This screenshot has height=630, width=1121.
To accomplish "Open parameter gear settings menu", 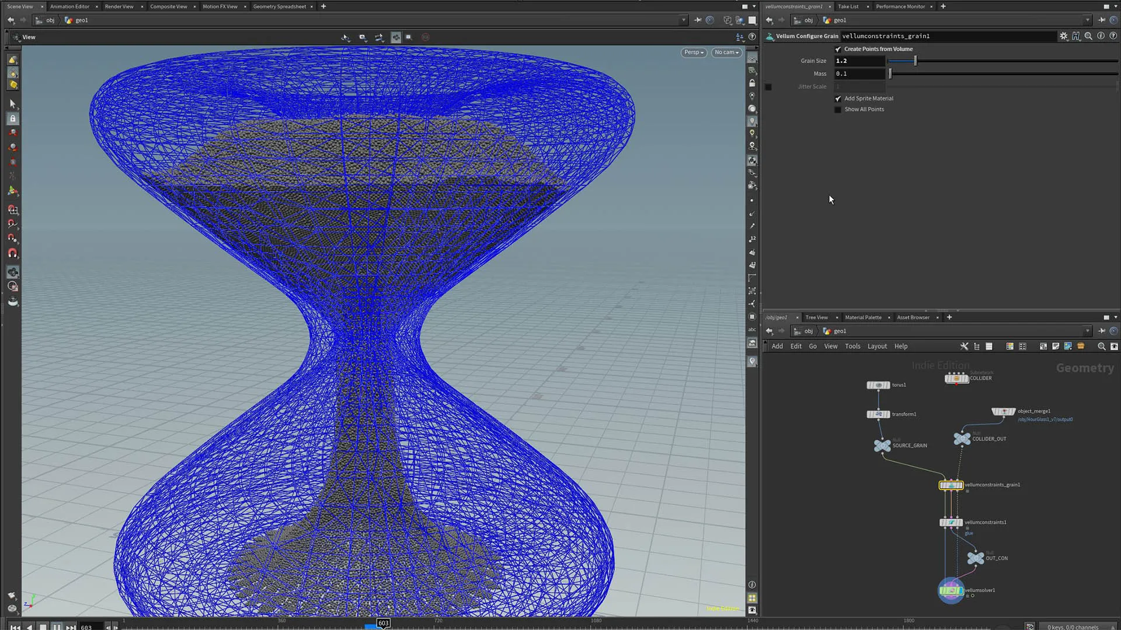I will (x=1063, y=36).
